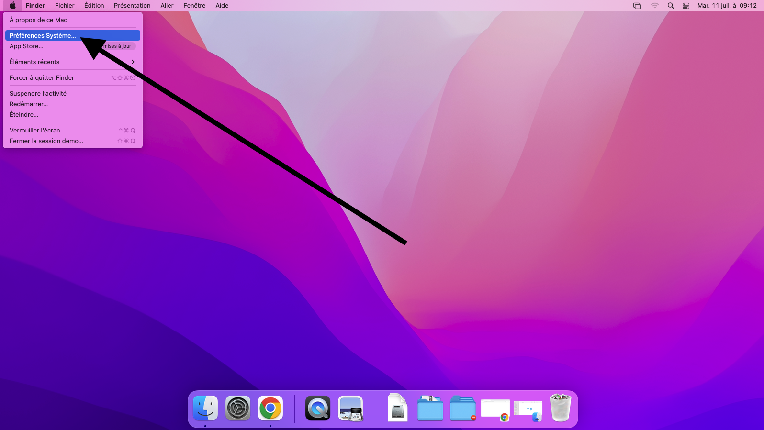Screen dimensions: 764x430
Task: Choose Forcer à quitter Finder
Action: [72, 77]
